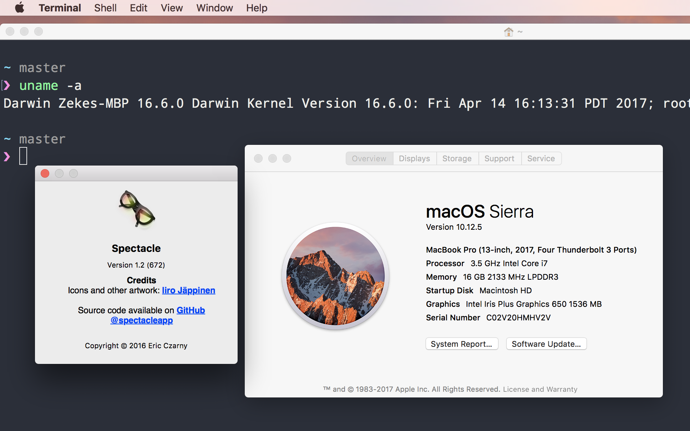Click the Software Update... button
This screenshot has width=690, height=431.
click(x=546, y=344)
